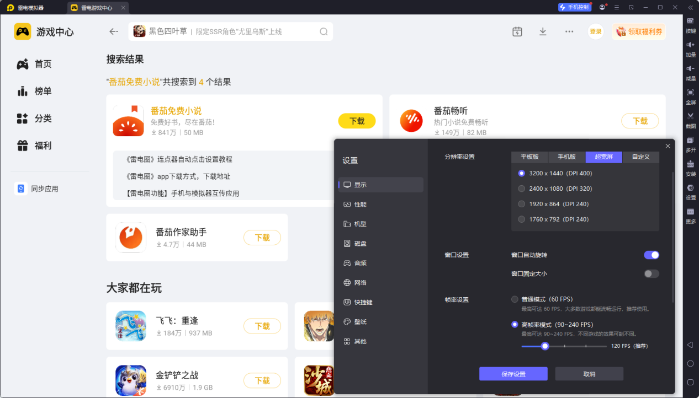Adjust the frame rate slider to 120 FPS
This screenshot has height=398, width=699.
(544, 346)
